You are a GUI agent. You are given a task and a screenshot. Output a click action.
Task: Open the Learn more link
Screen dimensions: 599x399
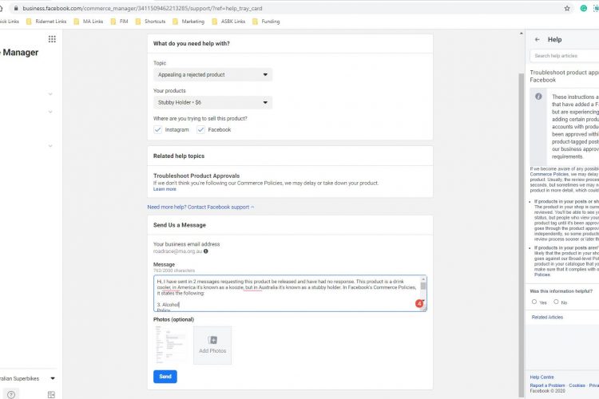pos(165,189)
